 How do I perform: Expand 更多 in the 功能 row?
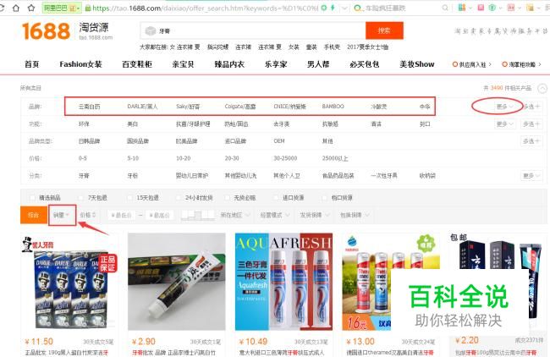[505, 124]
